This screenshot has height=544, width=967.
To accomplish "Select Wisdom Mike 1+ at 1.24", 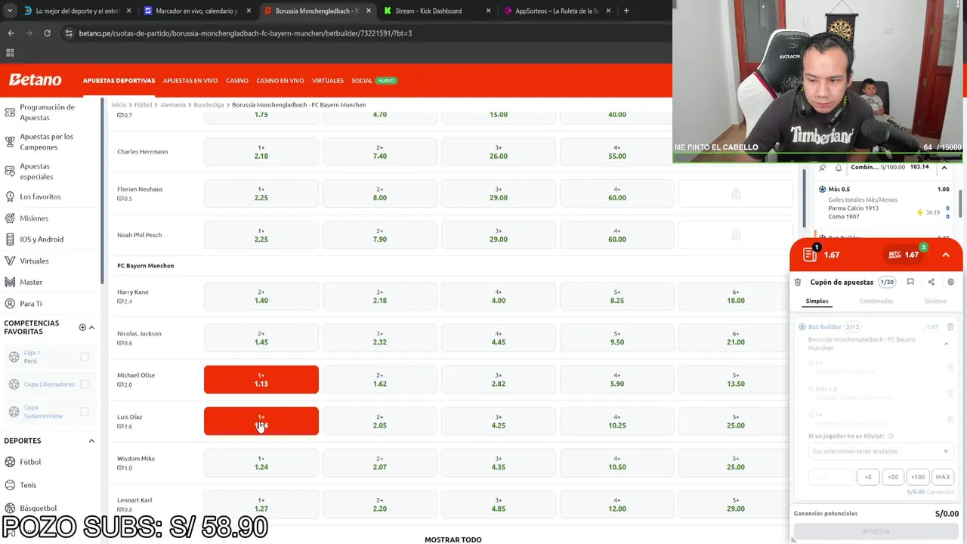I will 261,462.
